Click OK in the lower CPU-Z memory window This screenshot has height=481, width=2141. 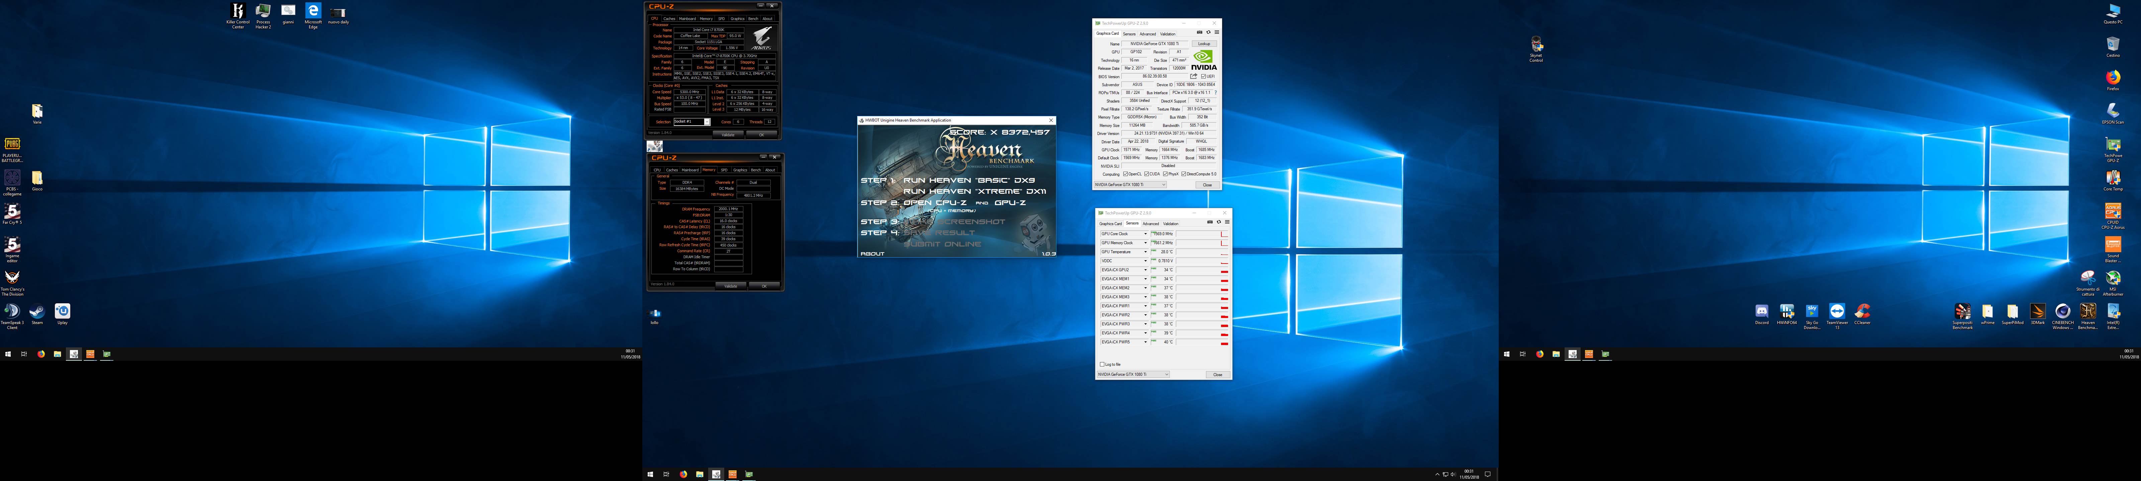pos(764,286)
